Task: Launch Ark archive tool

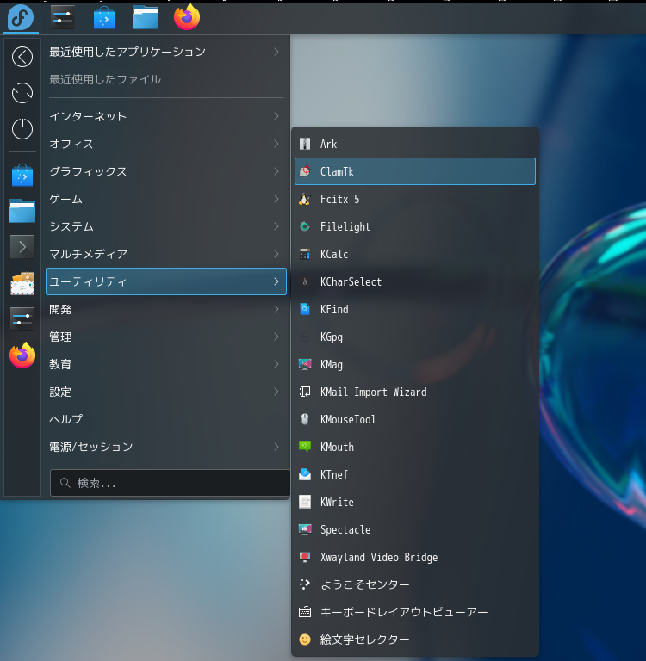Action: tap(415, 144)
